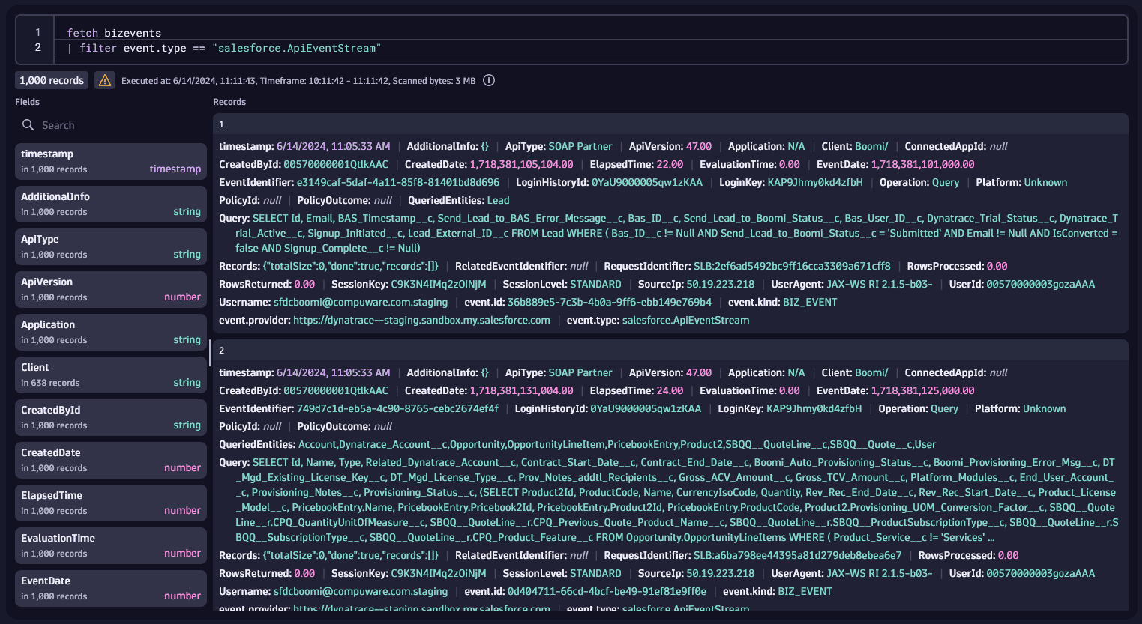Click the fields list scrollbar handle
This screenshot has width=1142, height=624.
coord(210,352)
